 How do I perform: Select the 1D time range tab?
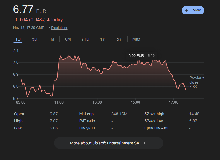pos(18,39)
